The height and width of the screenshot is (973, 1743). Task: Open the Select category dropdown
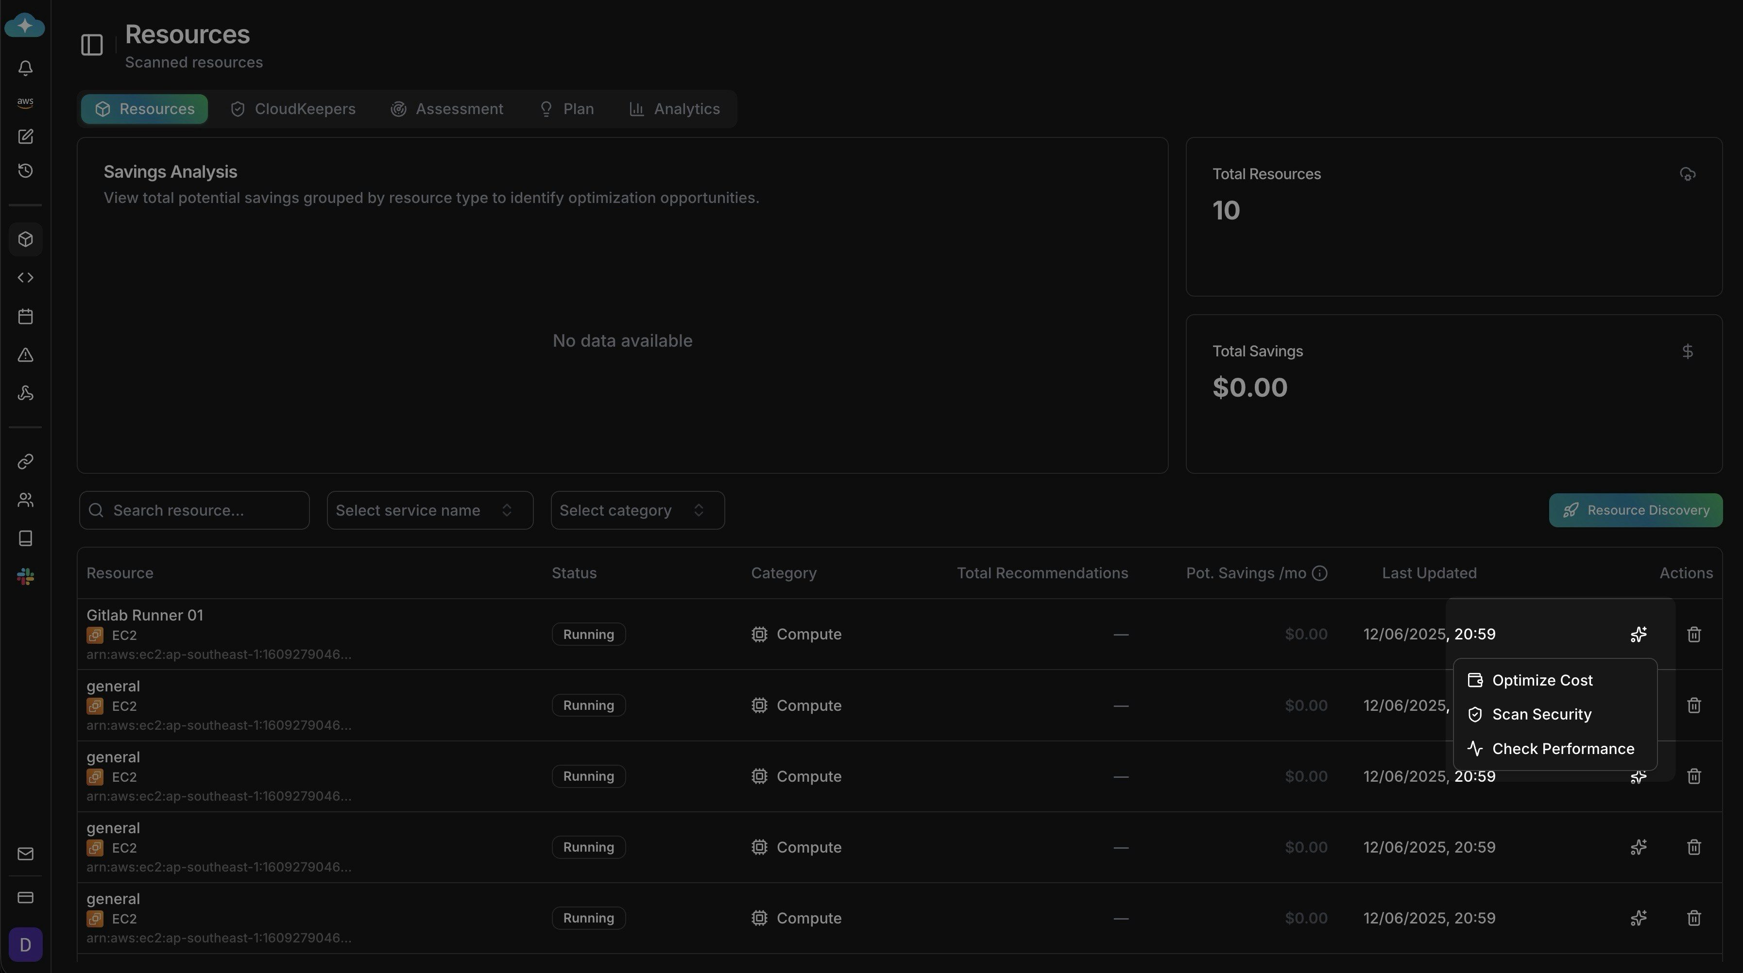(637, 510)
